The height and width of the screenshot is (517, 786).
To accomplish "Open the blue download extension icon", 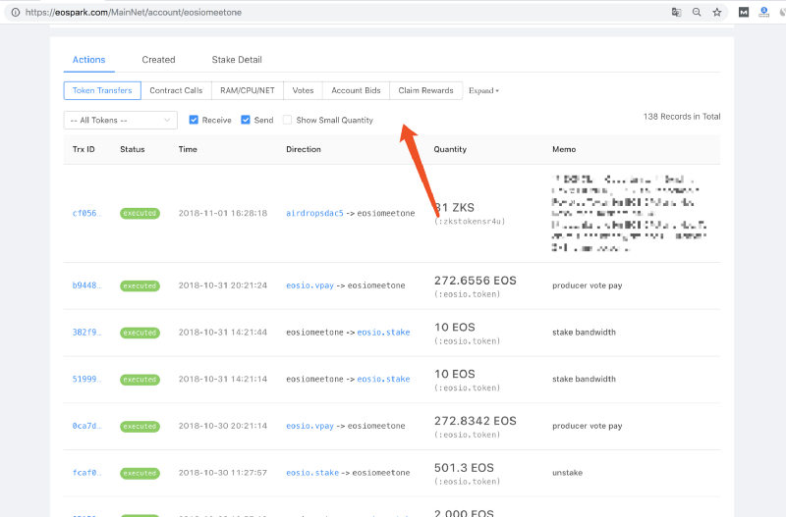I will point(764,13).
